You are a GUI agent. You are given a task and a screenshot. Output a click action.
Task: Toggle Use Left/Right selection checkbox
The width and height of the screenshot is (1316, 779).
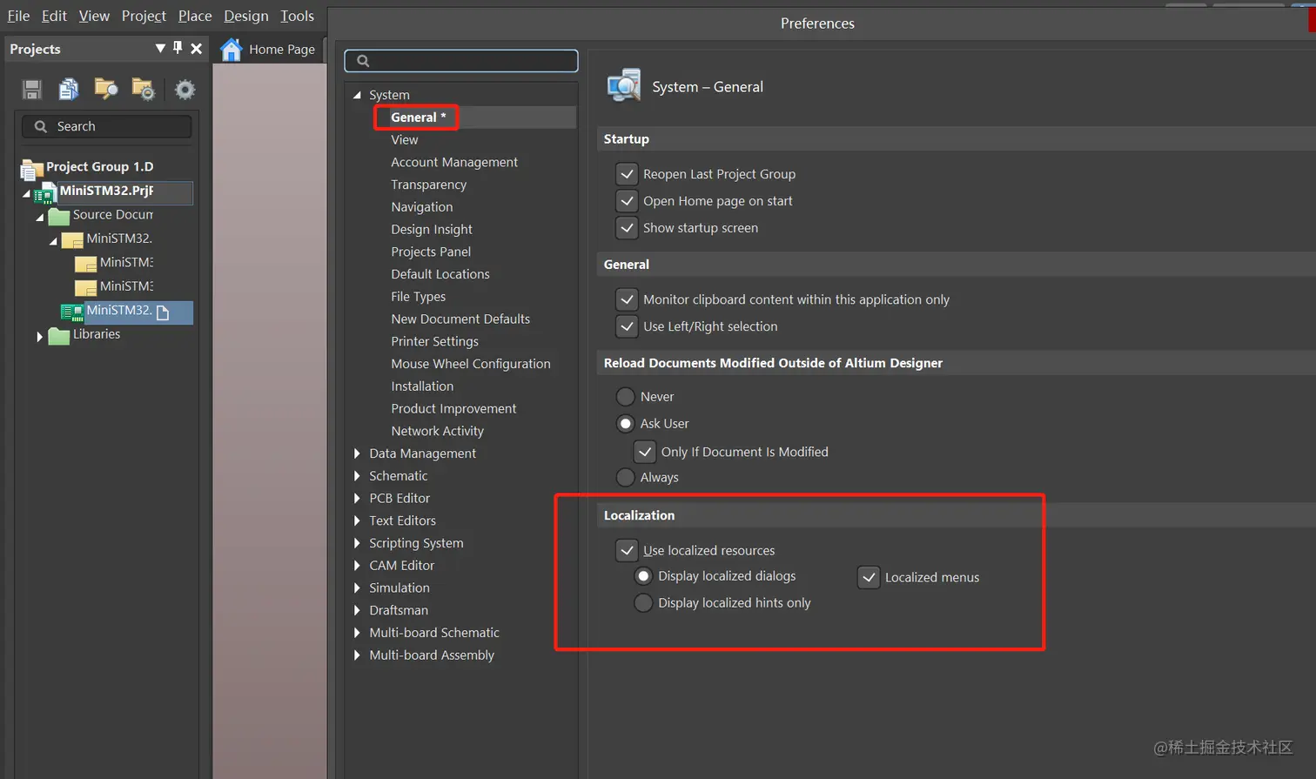tap(627, 326)
